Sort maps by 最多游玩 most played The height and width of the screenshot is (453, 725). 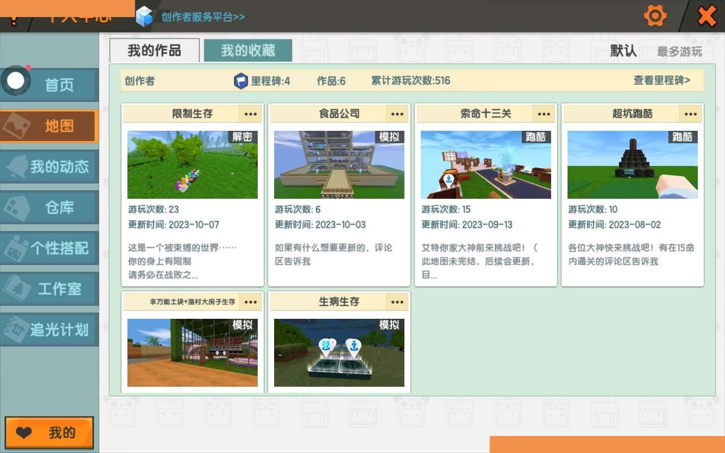(679, 52)
